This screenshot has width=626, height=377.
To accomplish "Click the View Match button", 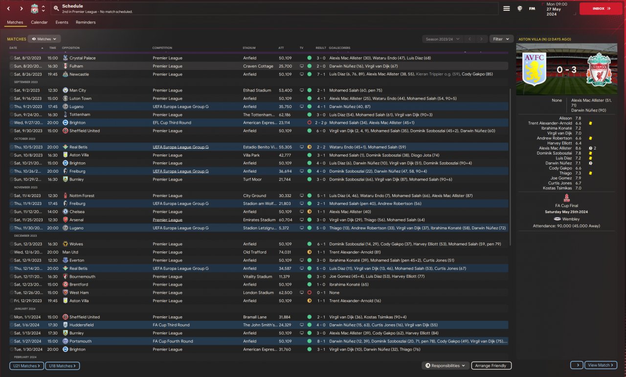I will point(601,365).
